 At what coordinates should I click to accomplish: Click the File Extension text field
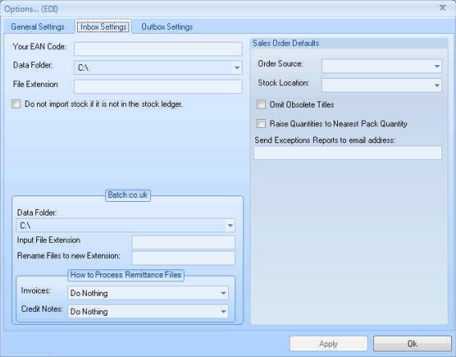pos(158,87)
